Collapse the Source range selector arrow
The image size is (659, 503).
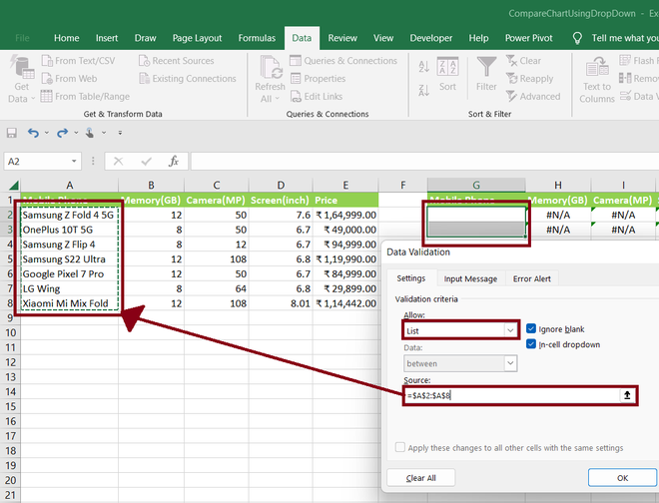pos(627,396)
